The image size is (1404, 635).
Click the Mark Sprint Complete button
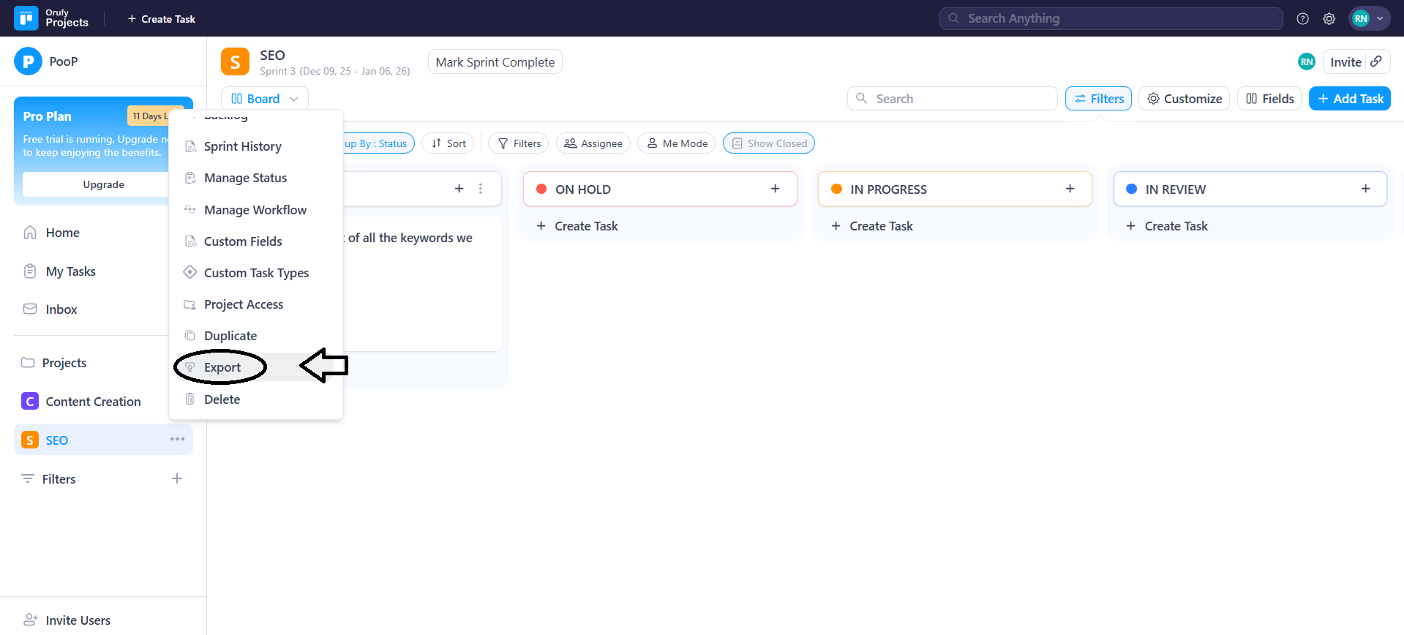coord(495,62)
